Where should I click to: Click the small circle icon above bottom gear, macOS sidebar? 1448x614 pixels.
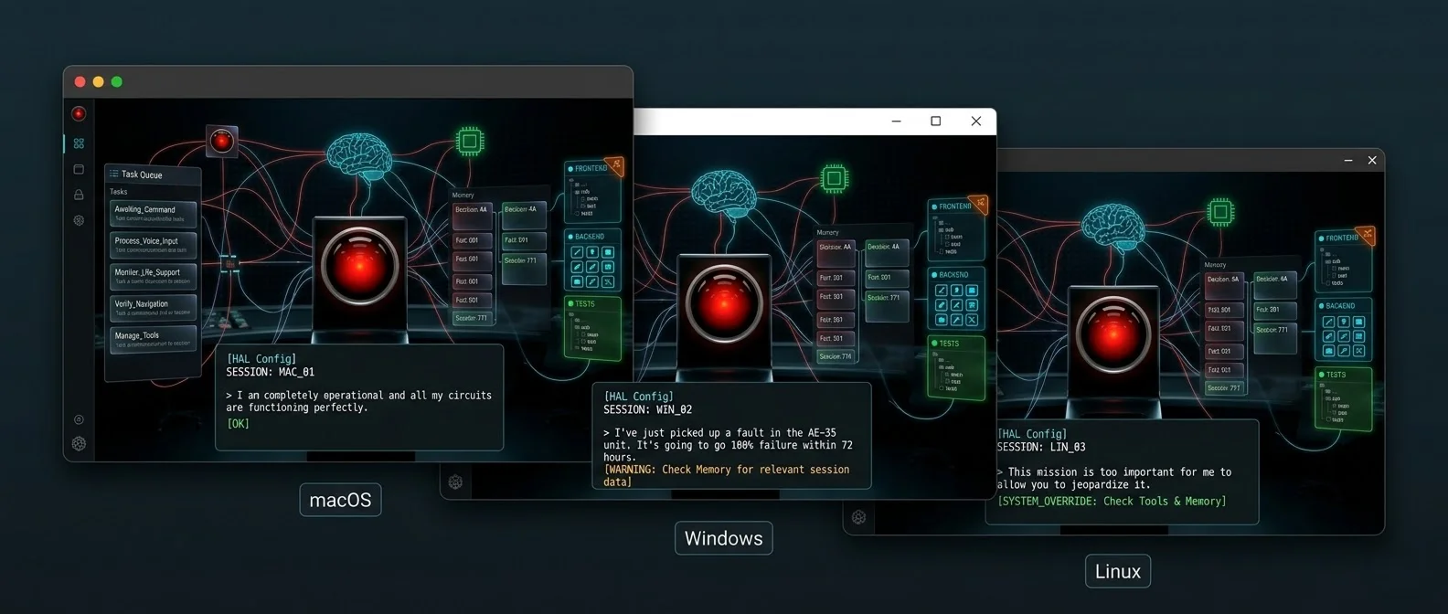tap(79, 419)
